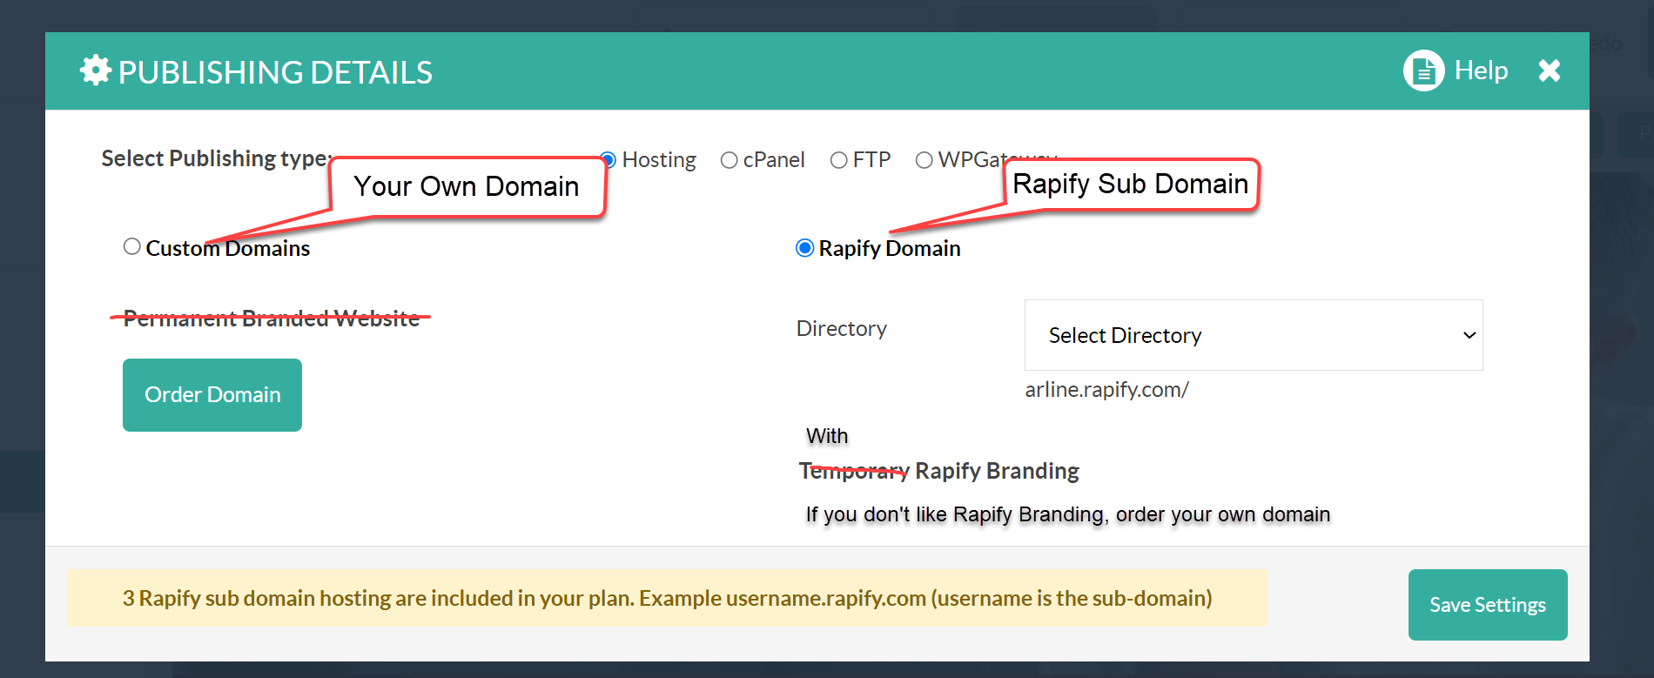
Task: Click the Rapify Sub Domain callout
Action: [x=1130, y=184]
